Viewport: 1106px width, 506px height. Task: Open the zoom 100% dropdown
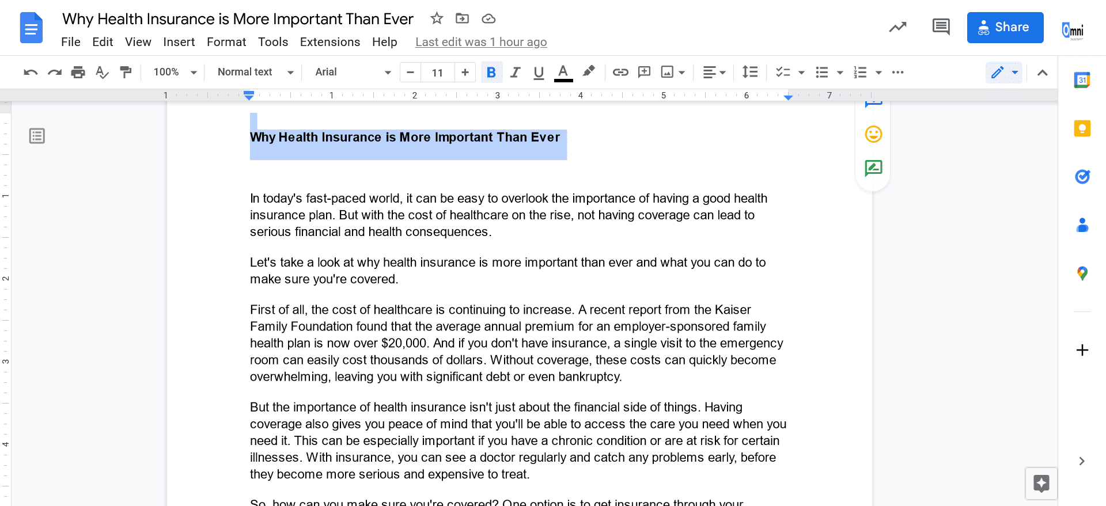pyautogui.click(x=175, y=72)
